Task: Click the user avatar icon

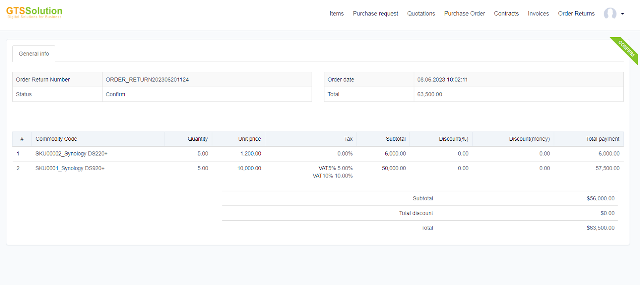Action: (x=610, y=14)
